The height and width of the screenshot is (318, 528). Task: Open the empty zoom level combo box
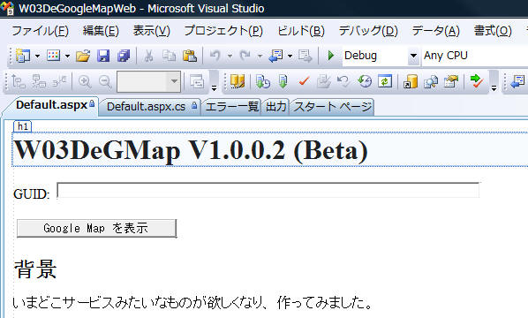coord(149,81)
